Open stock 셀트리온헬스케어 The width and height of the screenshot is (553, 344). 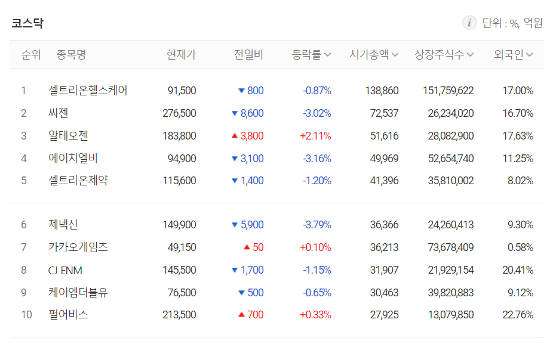[x=87, y=91]
